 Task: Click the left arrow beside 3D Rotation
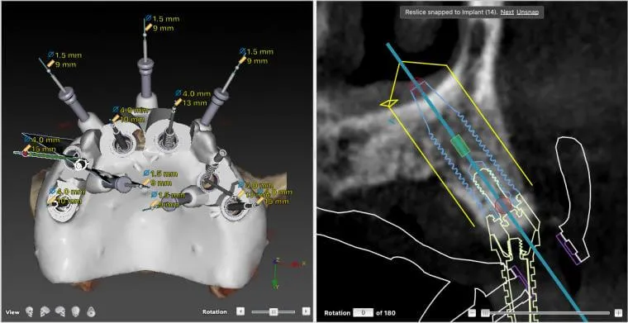(x=240, y=311)
